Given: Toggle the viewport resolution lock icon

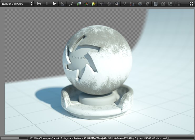Looking at the screenshot, I should coord(178,4).
